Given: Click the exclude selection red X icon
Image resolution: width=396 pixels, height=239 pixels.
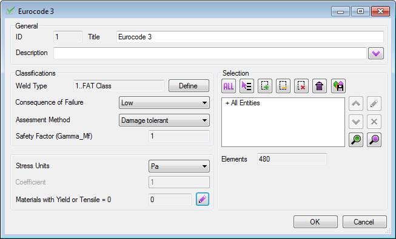Looking at the screenshot, I should [301, 86].
